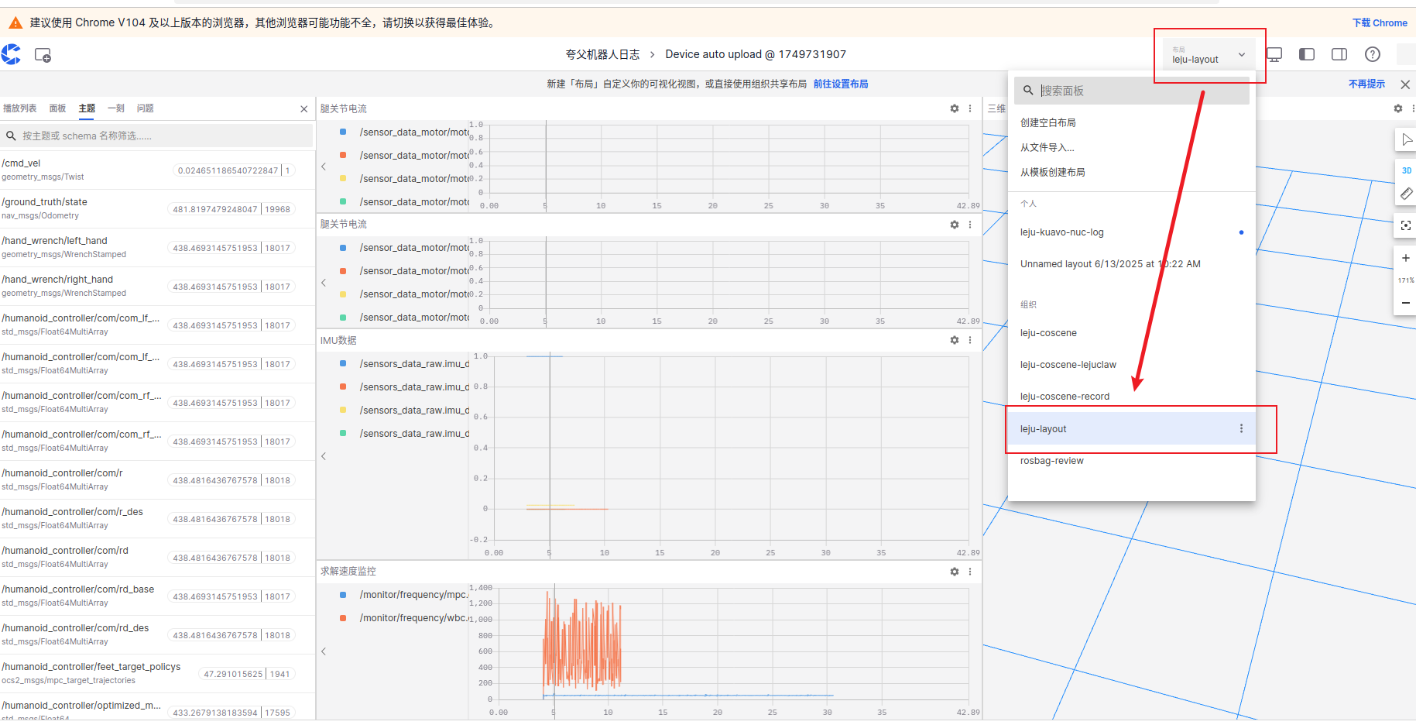Zoom out with the minus button in 3D panel
The width and height of the screenshot is (1416, 725).
1405,303
